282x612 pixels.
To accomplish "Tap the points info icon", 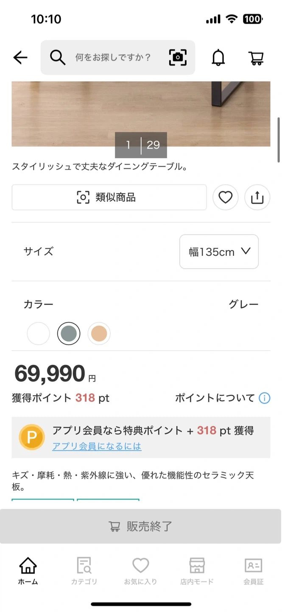I will [264, 398].
